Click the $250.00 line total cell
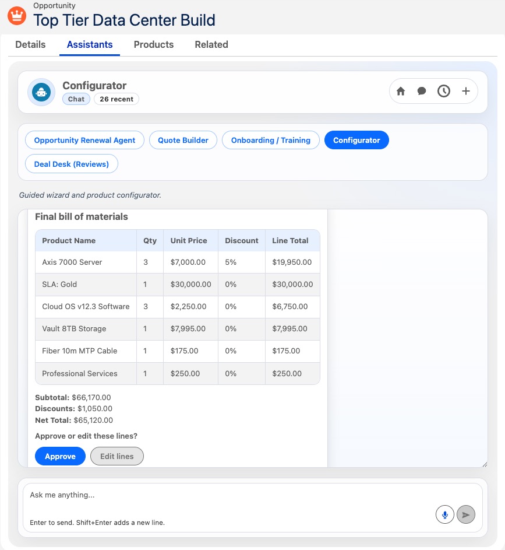 [293, 373]
